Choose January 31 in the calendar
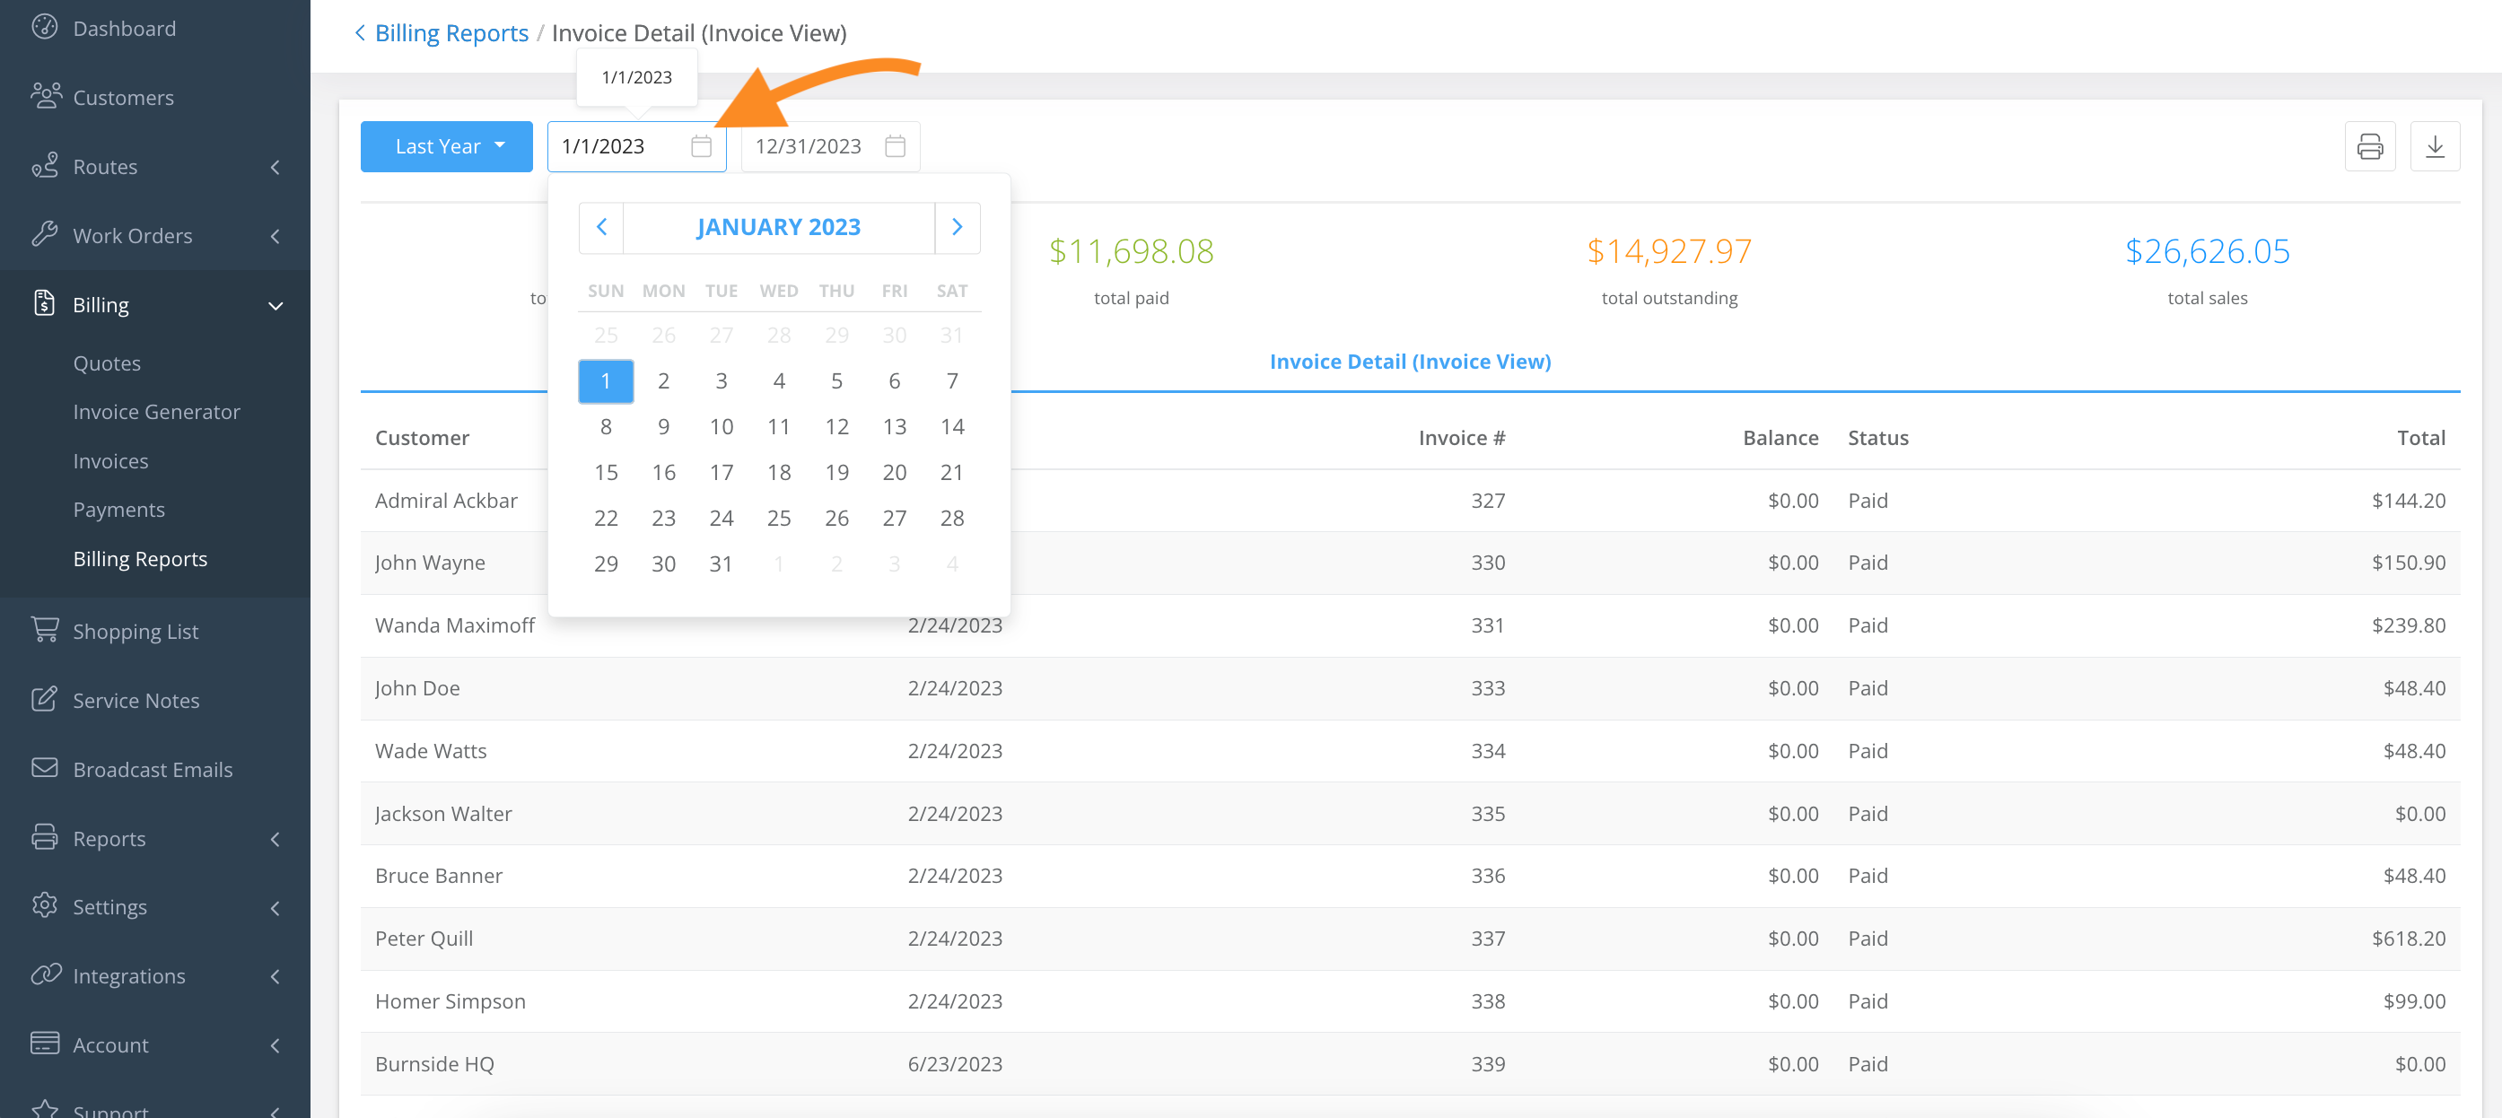The height and width of the screenshot is (1118, 2502). pos(721,563)
